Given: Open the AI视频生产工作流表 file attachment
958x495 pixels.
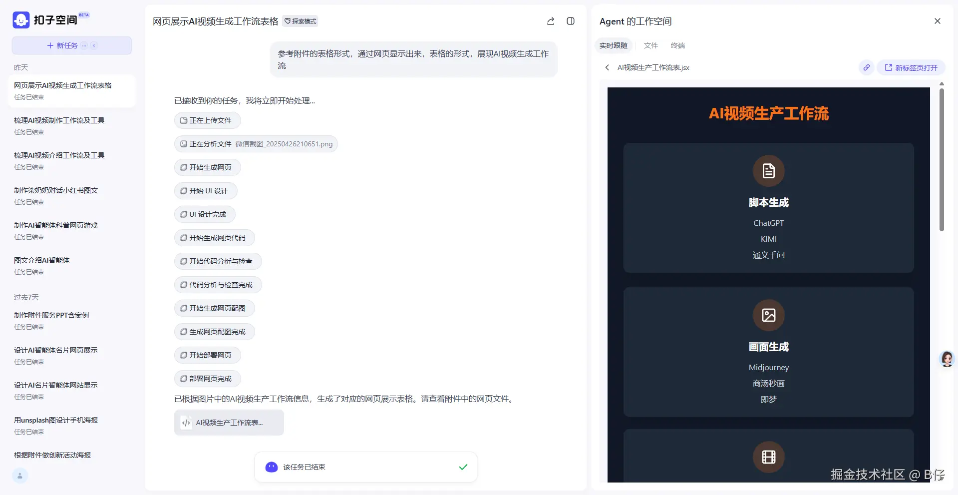Looking at the screenshot, I should point(229,423).
